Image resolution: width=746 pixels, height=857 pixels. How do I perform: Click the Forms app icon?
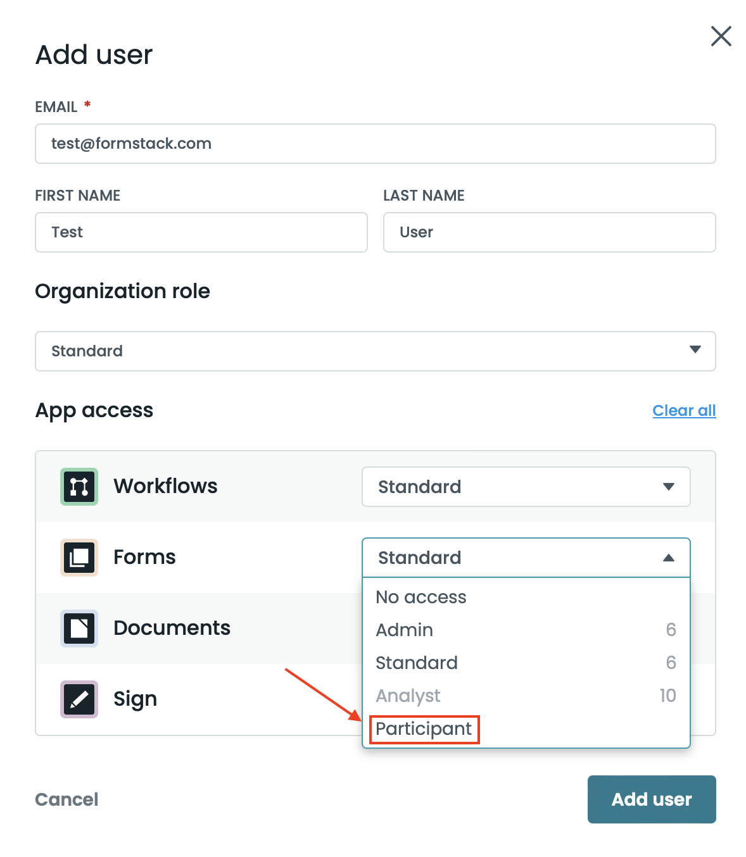(x=79, y=558)
